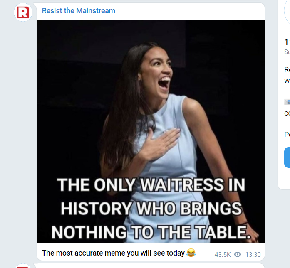The image size is (290, 268).
Task: Click the bold count starting "1" in sidebar
Action: 287,42
